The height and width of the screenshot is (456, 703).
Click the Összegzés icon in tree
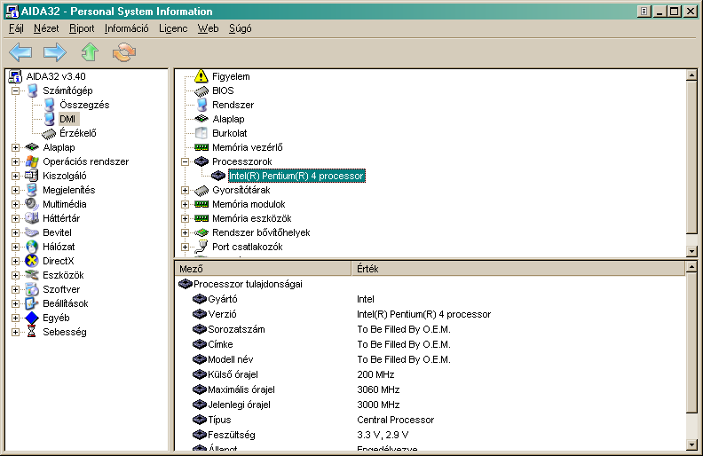(50, 105)
